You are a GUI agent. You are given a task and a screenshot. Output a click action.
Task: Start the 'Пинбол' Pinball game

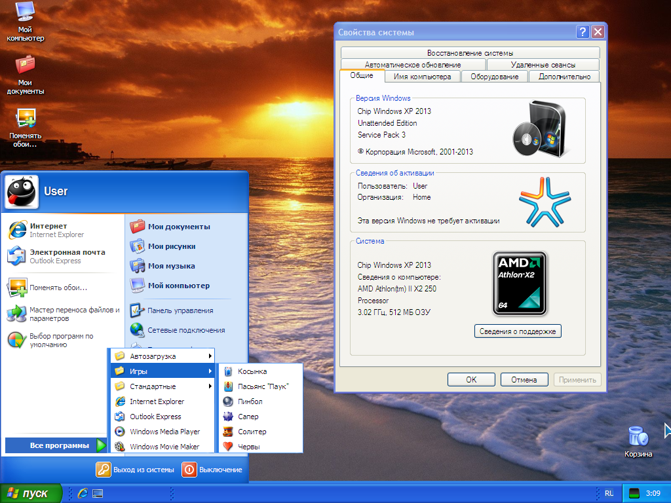260,401
